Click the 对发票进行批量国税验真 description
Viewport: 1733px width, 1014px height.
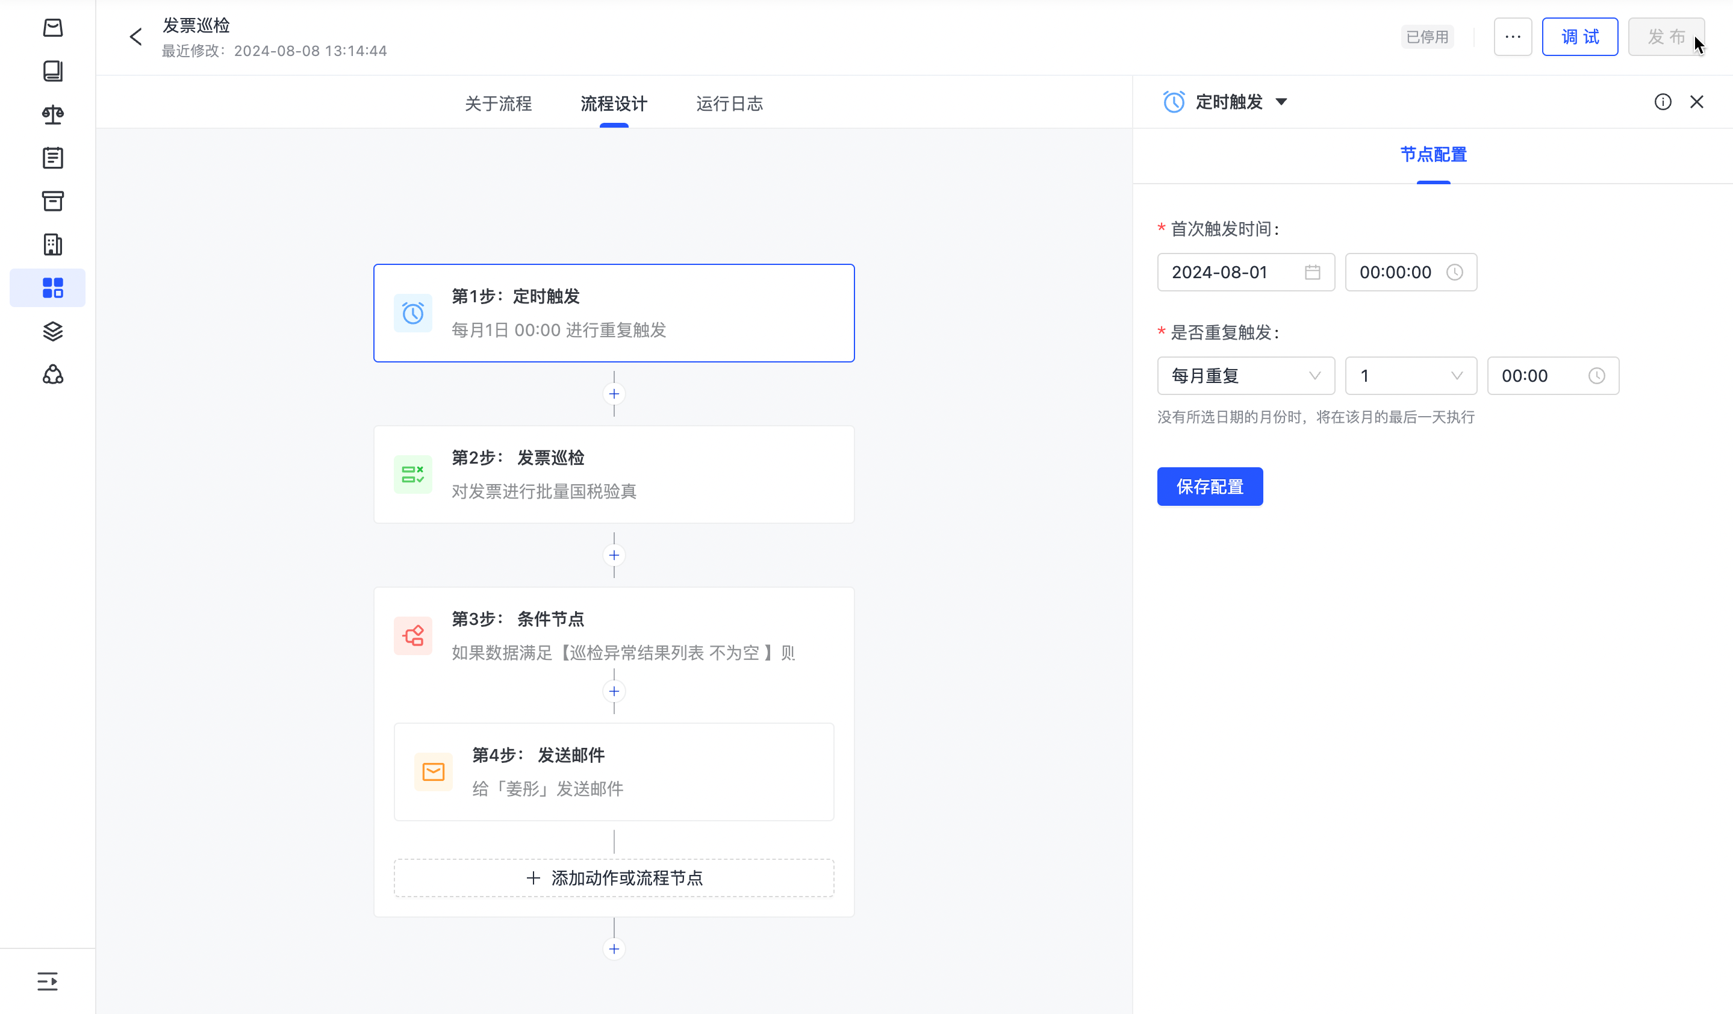tap(544, 491)
